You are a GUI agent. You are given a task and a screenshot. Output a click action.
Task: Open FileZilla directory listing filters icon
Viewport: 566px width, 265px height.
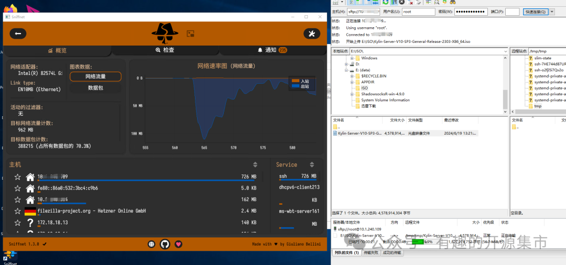pos(428,2)
